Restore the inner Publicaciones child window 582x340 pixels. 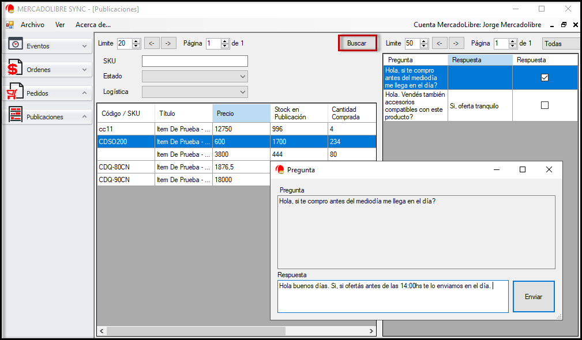point(564,25)
